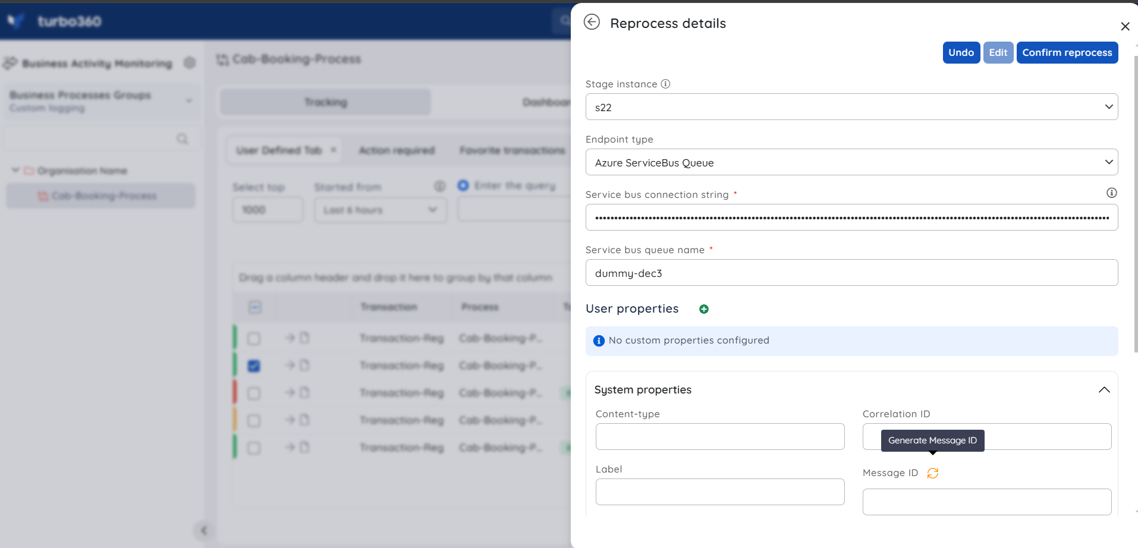Check the fifth transaction row checkbox
Image resolution: width=1138 pixels, height=548 pixels.
(254, 448)
